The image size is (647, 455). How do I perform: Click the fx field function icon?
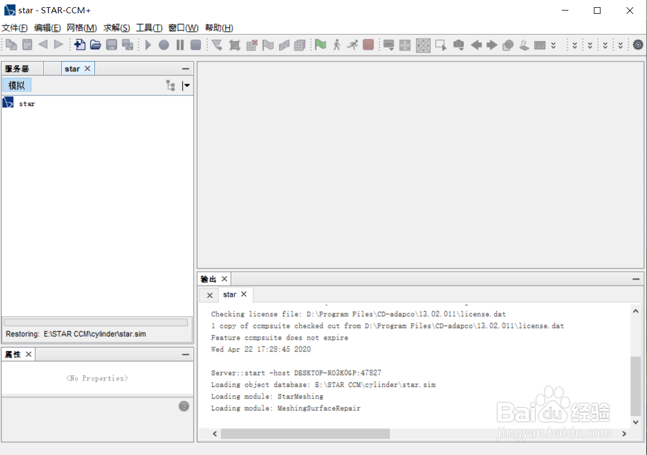pos(524,45)
